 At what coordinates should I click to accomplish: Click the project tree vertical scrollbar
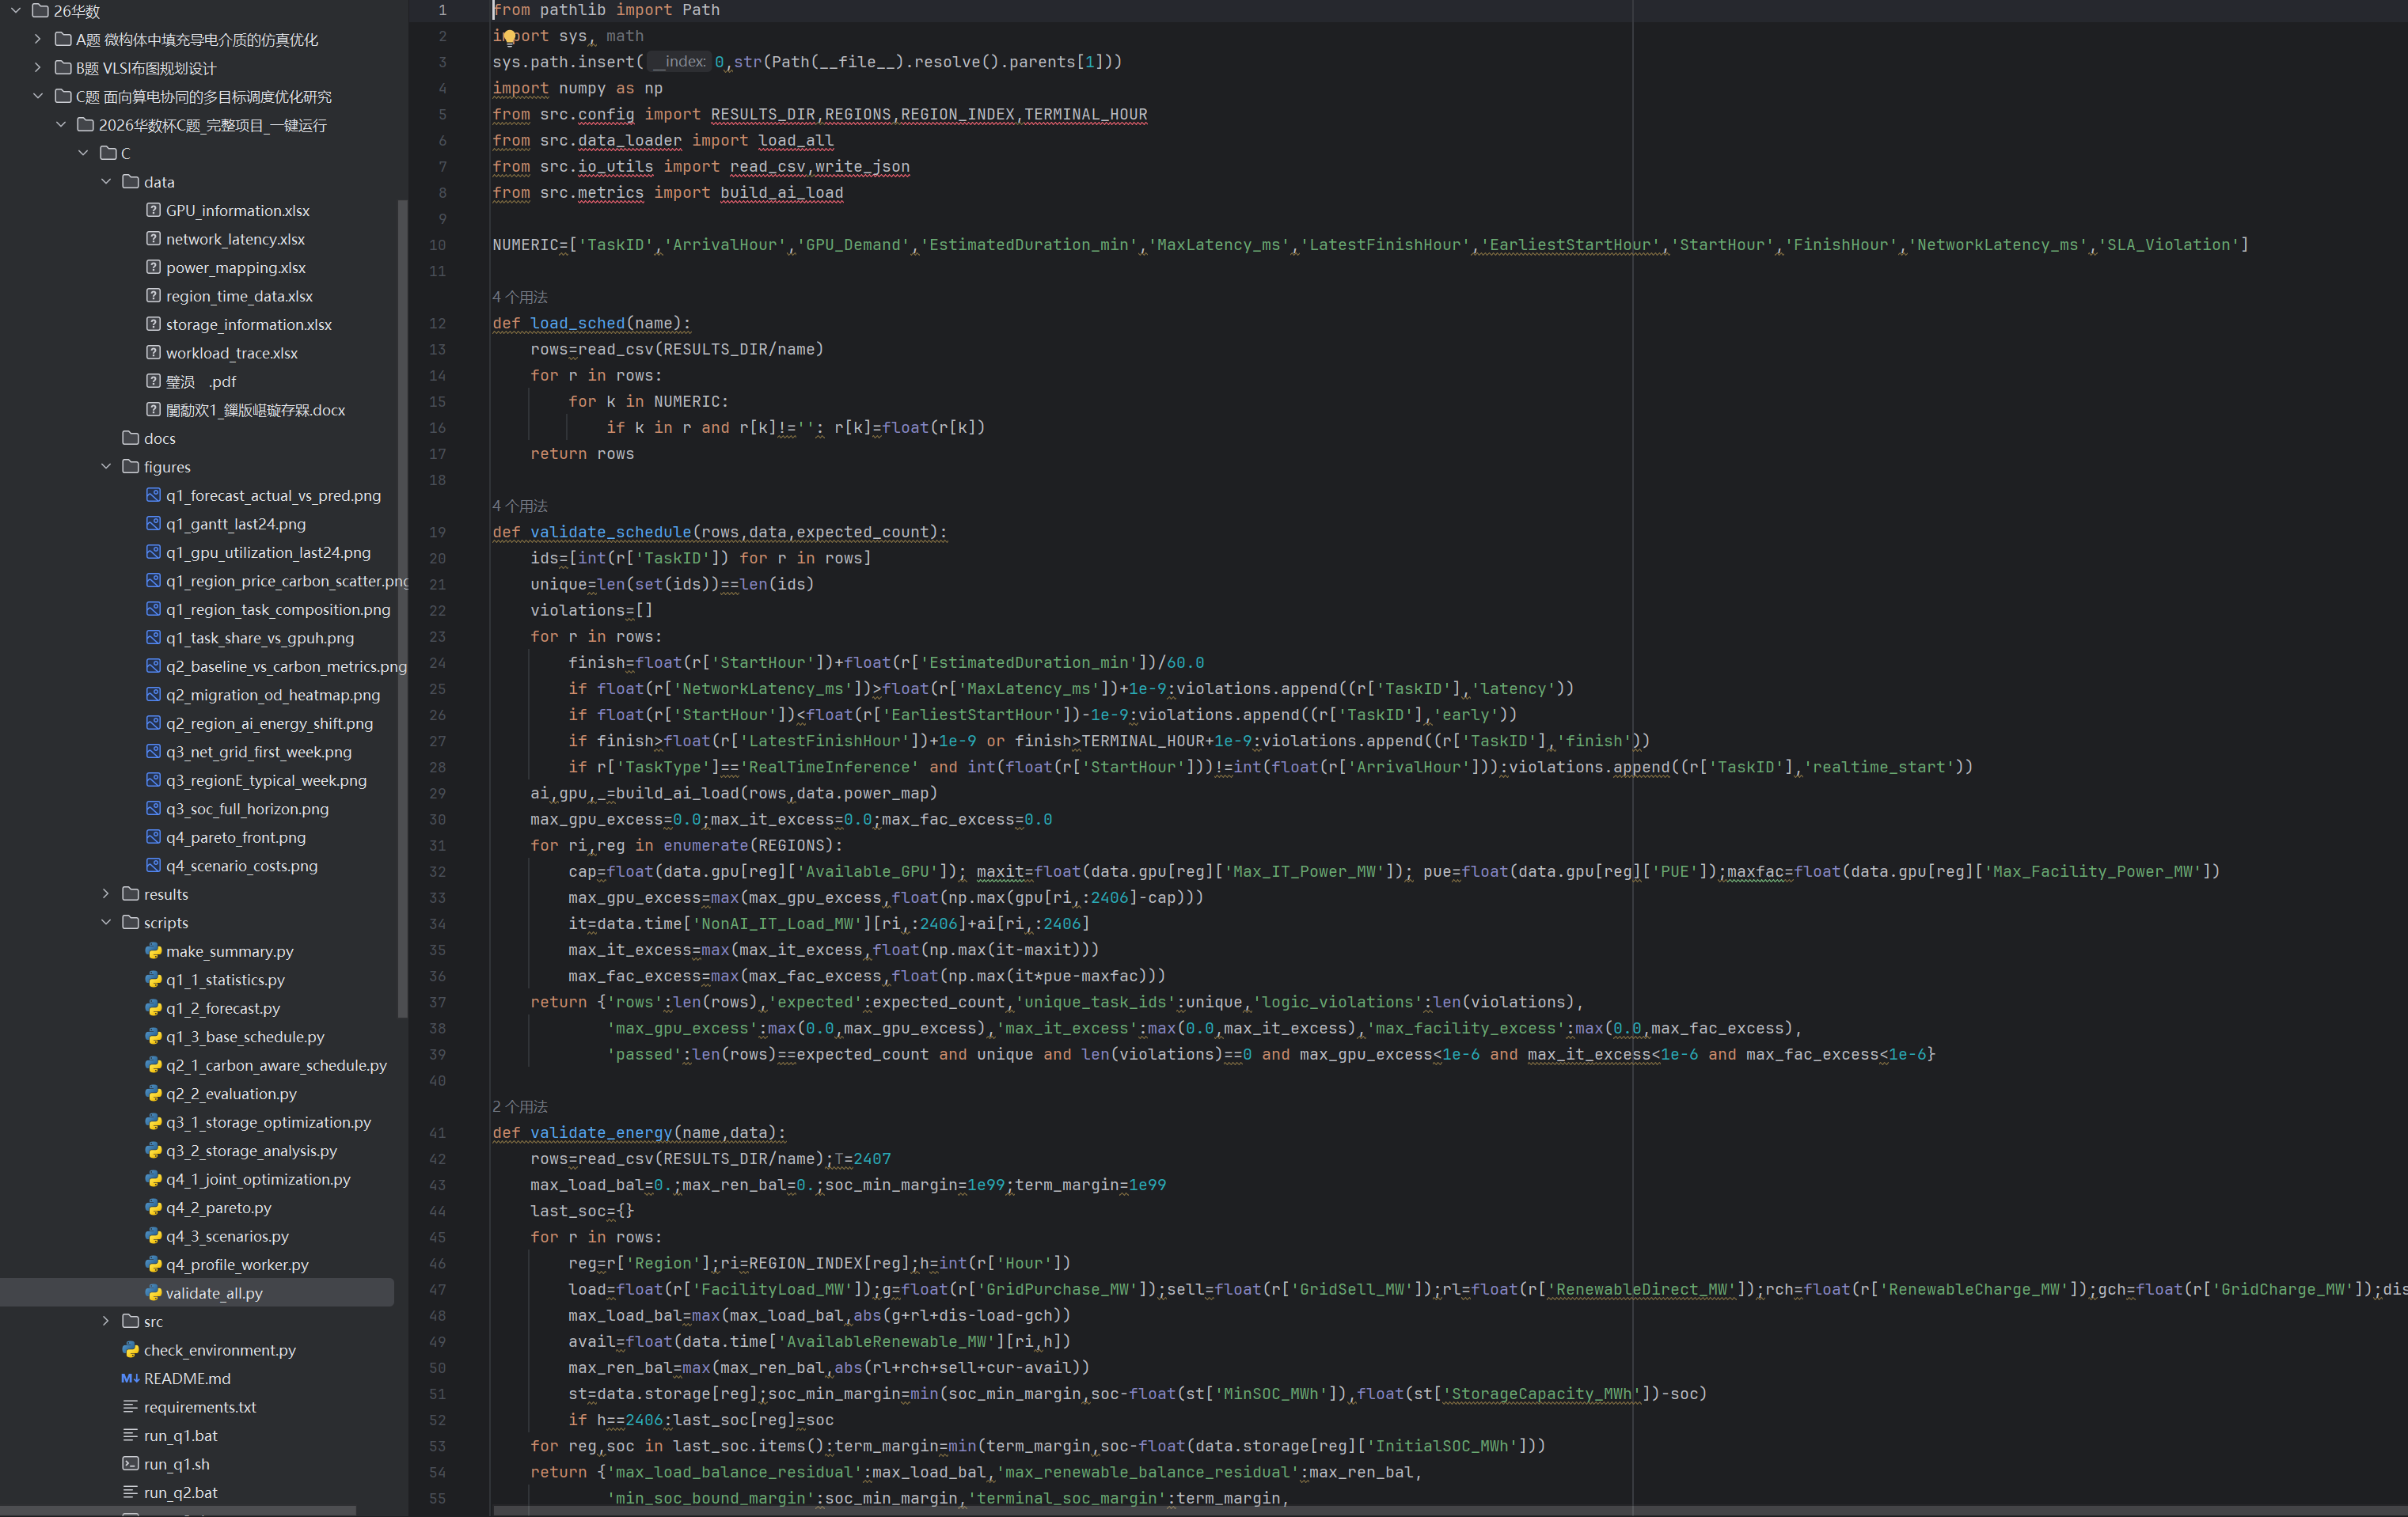(403, 608)
